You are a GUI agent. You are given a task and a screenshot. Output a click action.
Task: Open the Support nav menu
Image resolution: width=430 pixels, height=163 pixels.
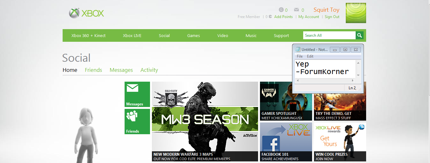[282, 35]
